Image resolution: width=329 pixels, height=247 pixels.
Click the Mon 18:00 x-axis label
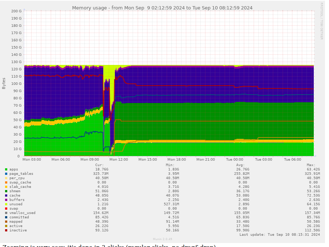click(x=177, y=160)
